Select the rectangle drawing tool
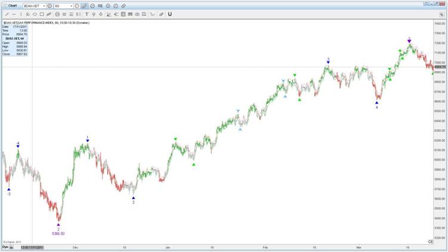Screen dimensions: 448x252 click(x=41, y=14)
